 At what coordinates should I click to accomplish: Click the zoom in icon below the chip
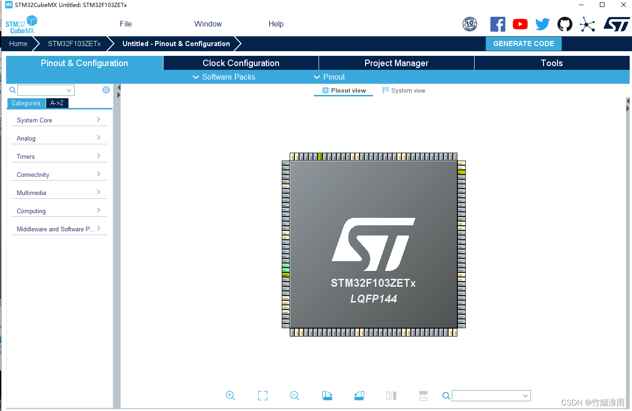pyautogui.click(x=230, y=396)
